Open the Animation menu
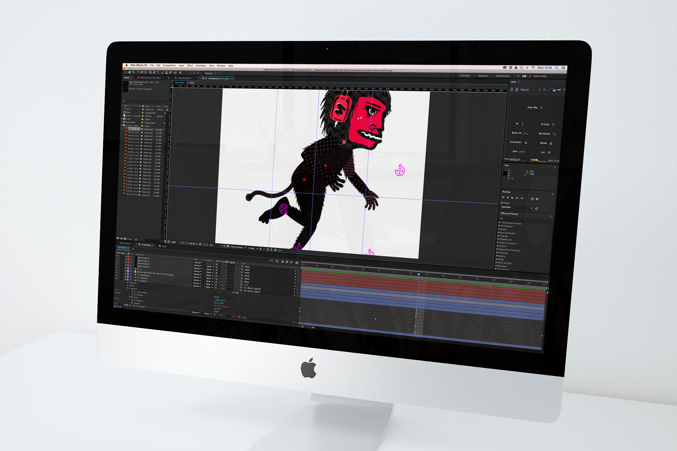Viewport: 677px width, 451px height. [x=201, y=65]
